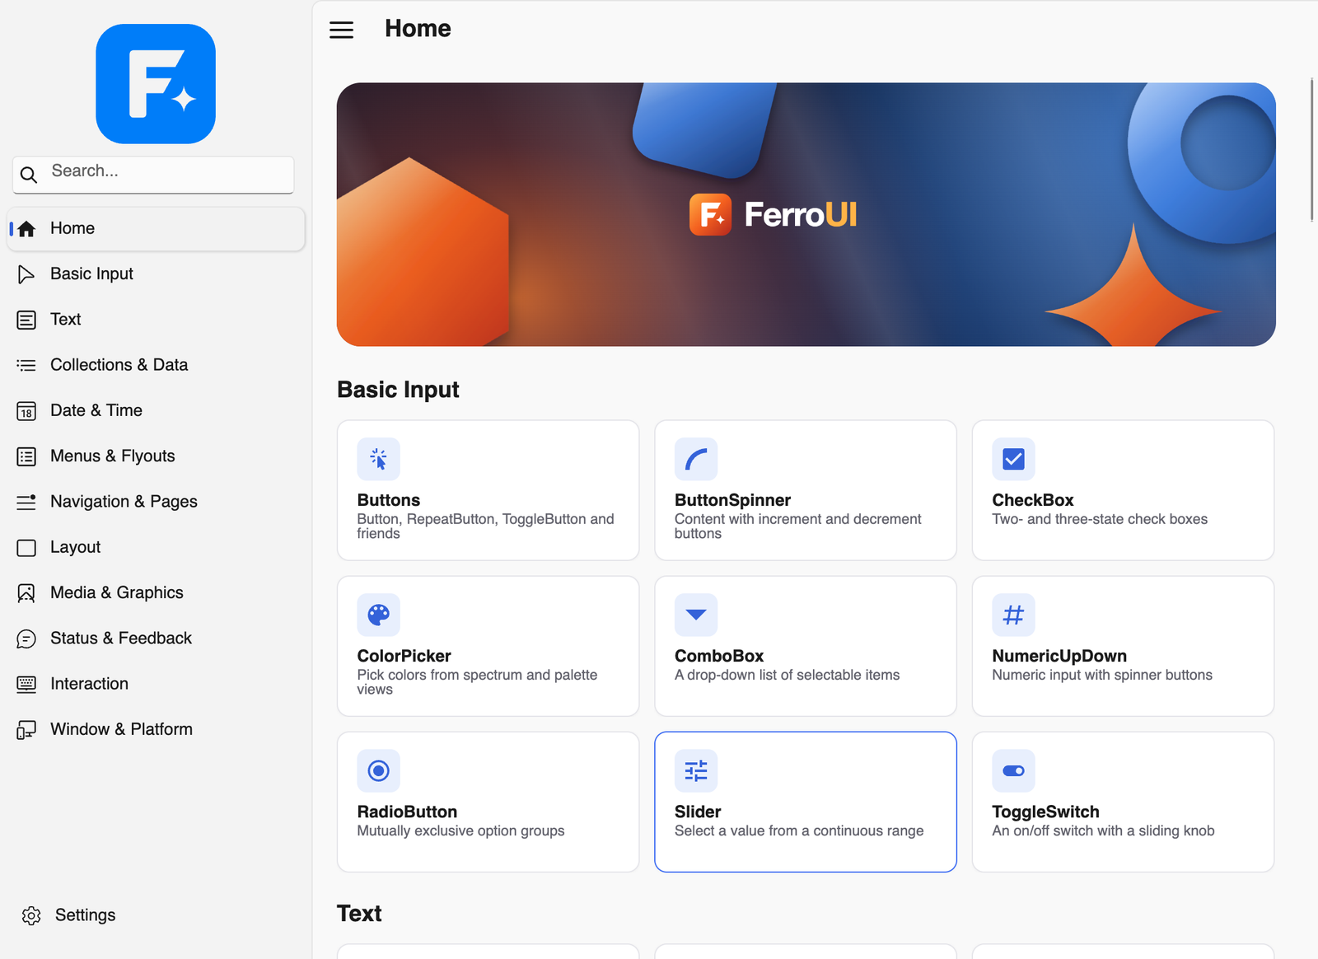The width and height of the screenshot is (1318, 959).
Task: Click the Status & Feedback chat icon
Action: click(26, 639)
